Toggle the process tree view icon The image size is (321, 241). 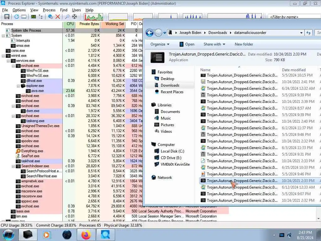tap(40, 17)
